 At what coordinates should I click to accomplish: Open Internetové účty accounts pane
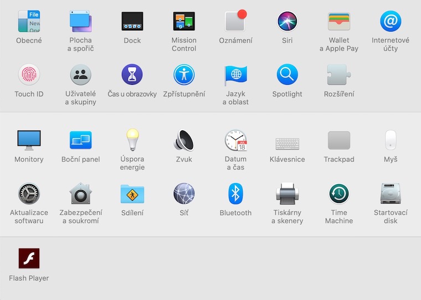[x=391, y=21]
